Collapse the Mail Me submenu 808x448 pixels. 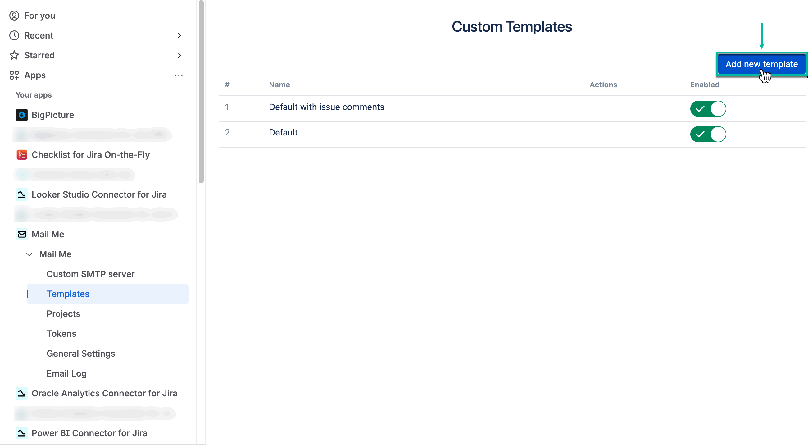30,254
